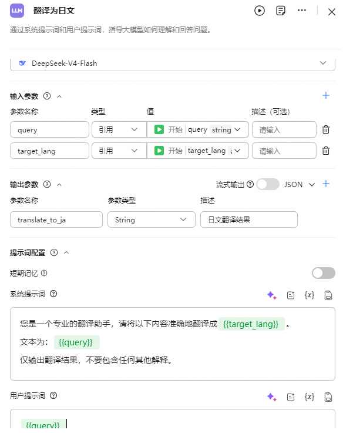Image resolution: width=343 pixels, height=433 pixels.
Task: Edit the query parameter name field
Action: (50, 129)
